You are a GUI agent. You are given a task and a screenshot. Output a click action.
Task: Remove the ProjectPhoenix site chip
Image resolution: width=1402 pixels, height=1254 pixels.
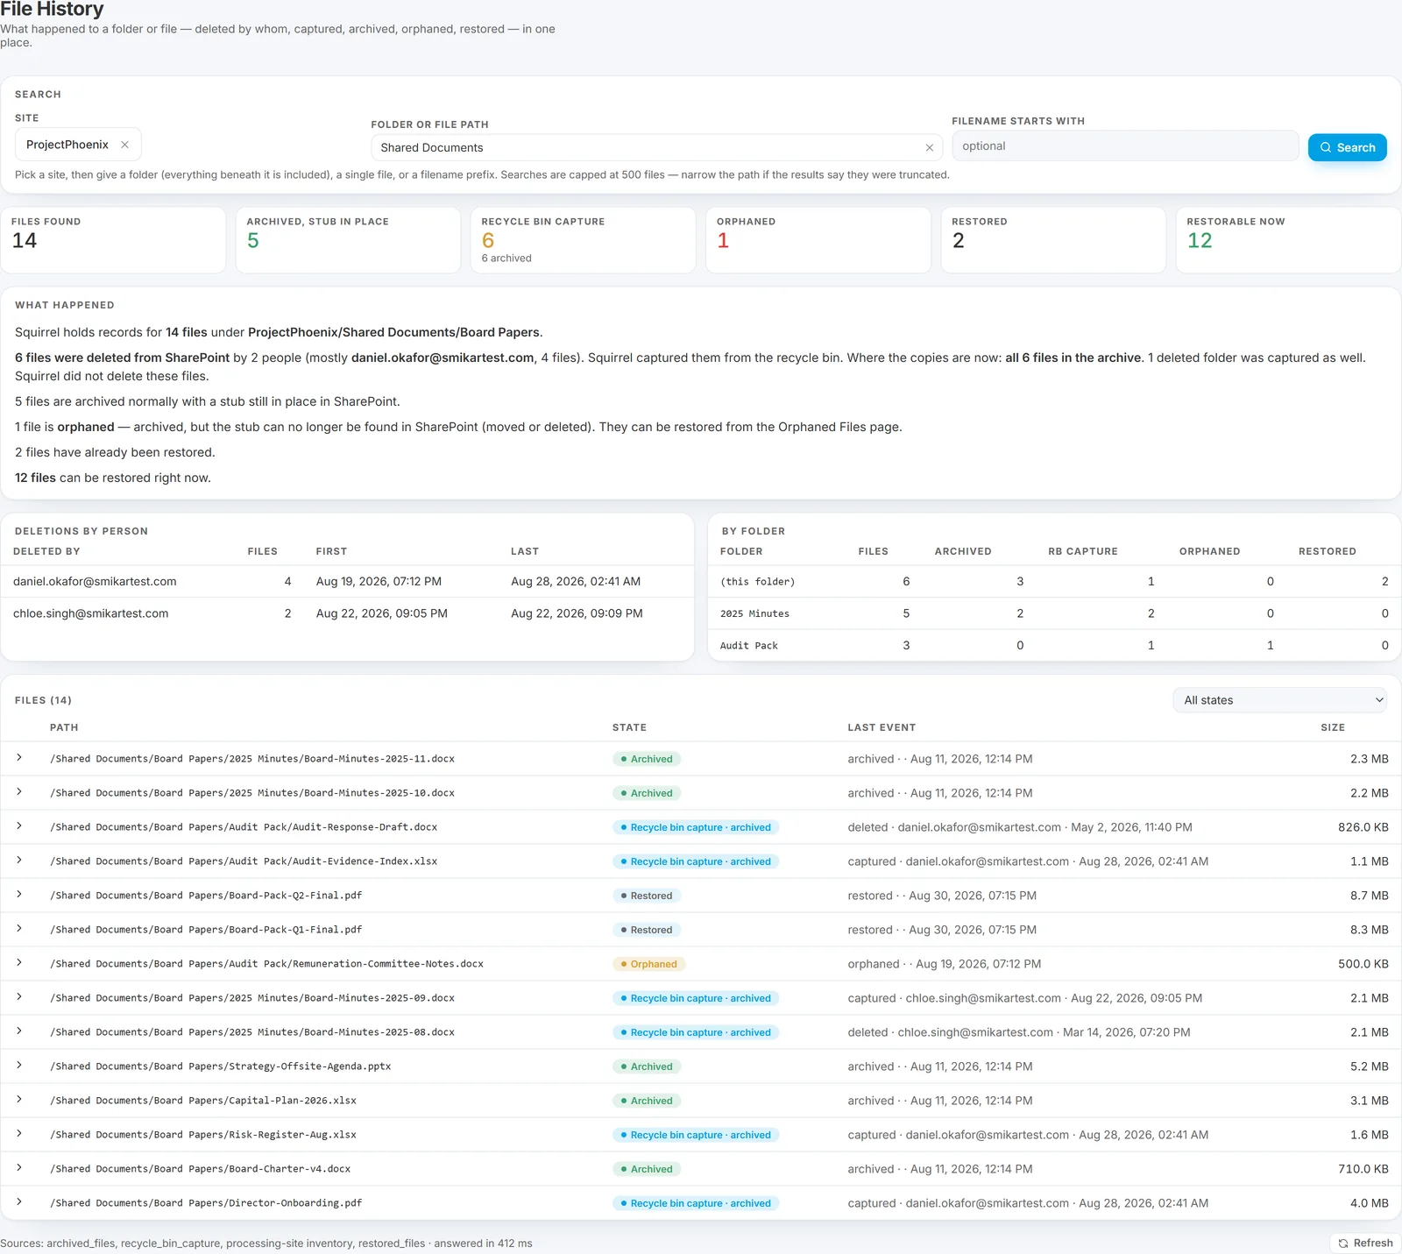(124, 145)
